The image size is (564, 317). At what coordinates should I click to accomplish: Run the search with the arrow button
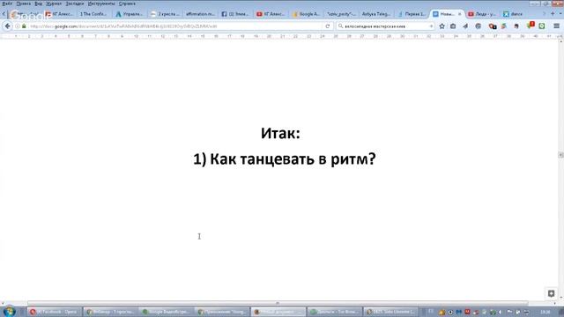pyautogui.click(x=431, y=26)
